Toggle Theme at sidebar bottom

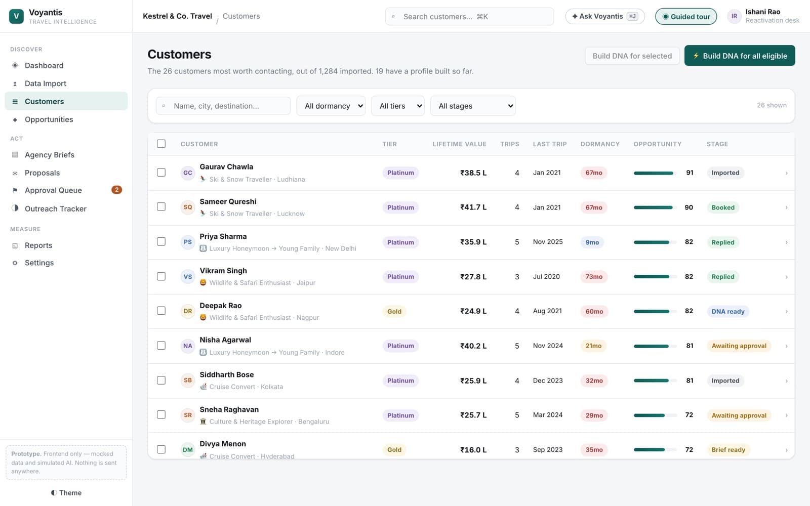tap(66, 493)
